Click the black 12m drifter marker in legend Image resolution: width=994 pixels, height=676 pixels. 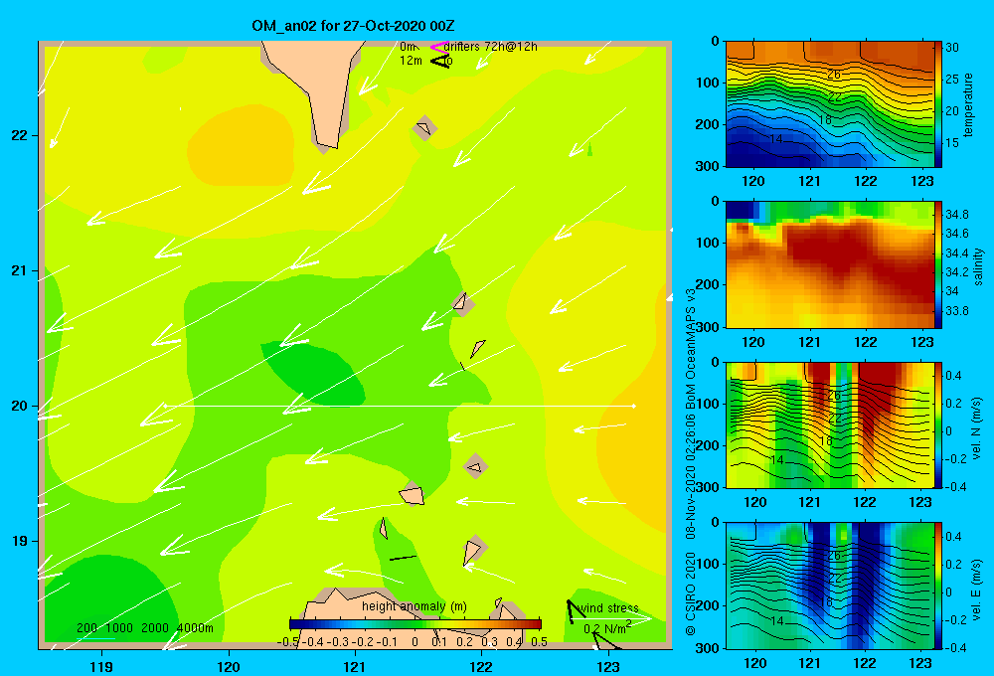pyautogui.click(x=438, y=61)
